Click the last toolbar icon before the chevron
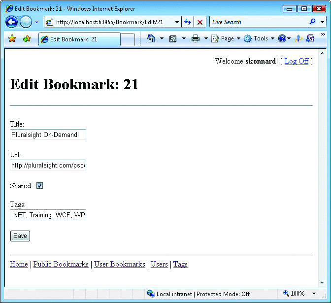 [310, 38]
